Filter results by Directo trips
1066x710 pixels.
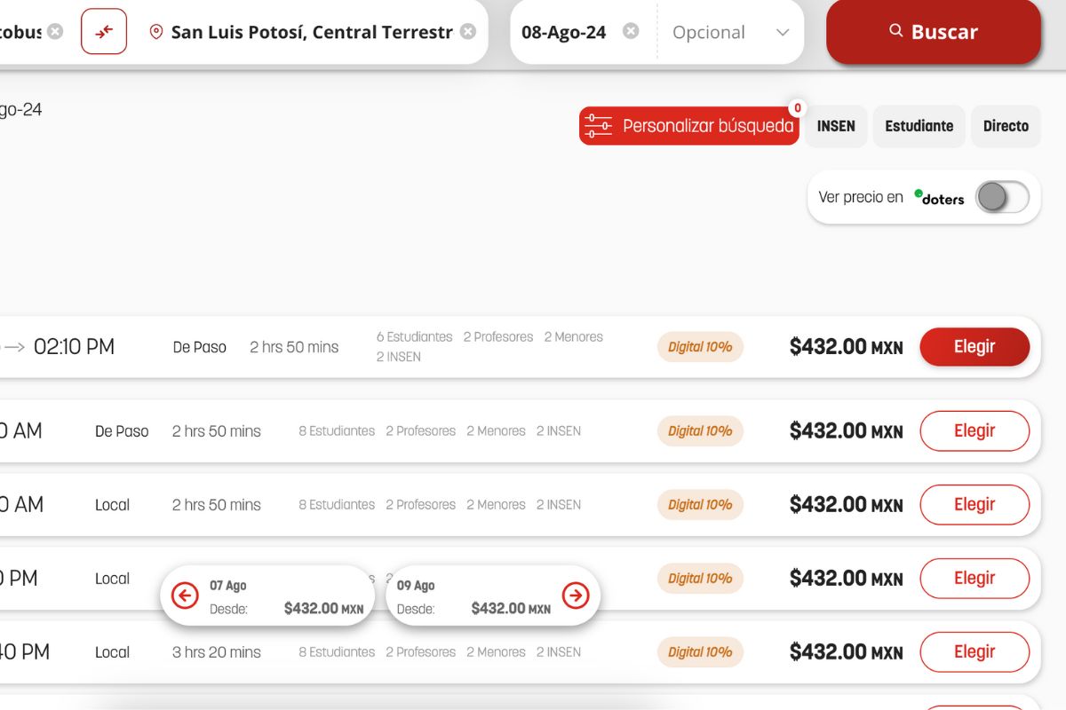click(x=1006, y=126)
